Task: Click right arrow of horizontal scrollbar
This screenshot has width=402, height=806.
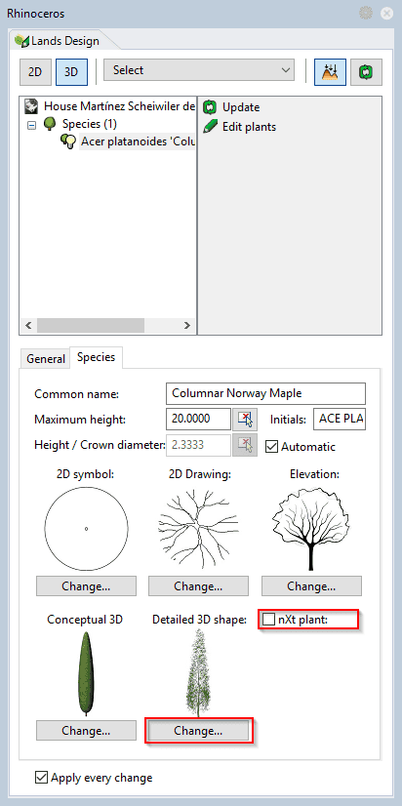Action: [x=187, y=325]
